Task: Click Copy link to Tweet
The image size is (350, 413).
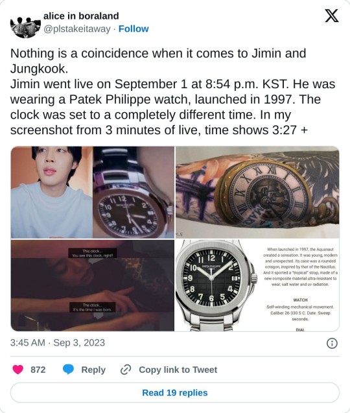Action: coord(178,370)
